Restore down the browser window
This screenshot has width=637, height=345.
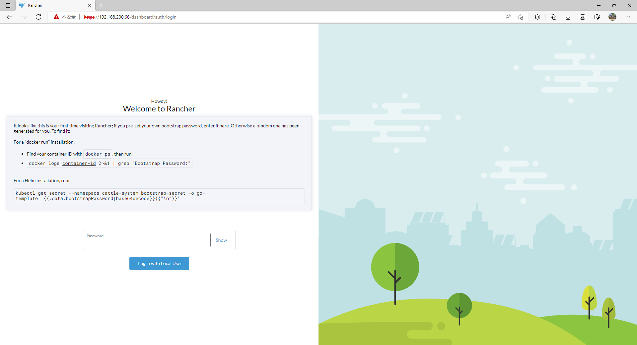point(614,5)
